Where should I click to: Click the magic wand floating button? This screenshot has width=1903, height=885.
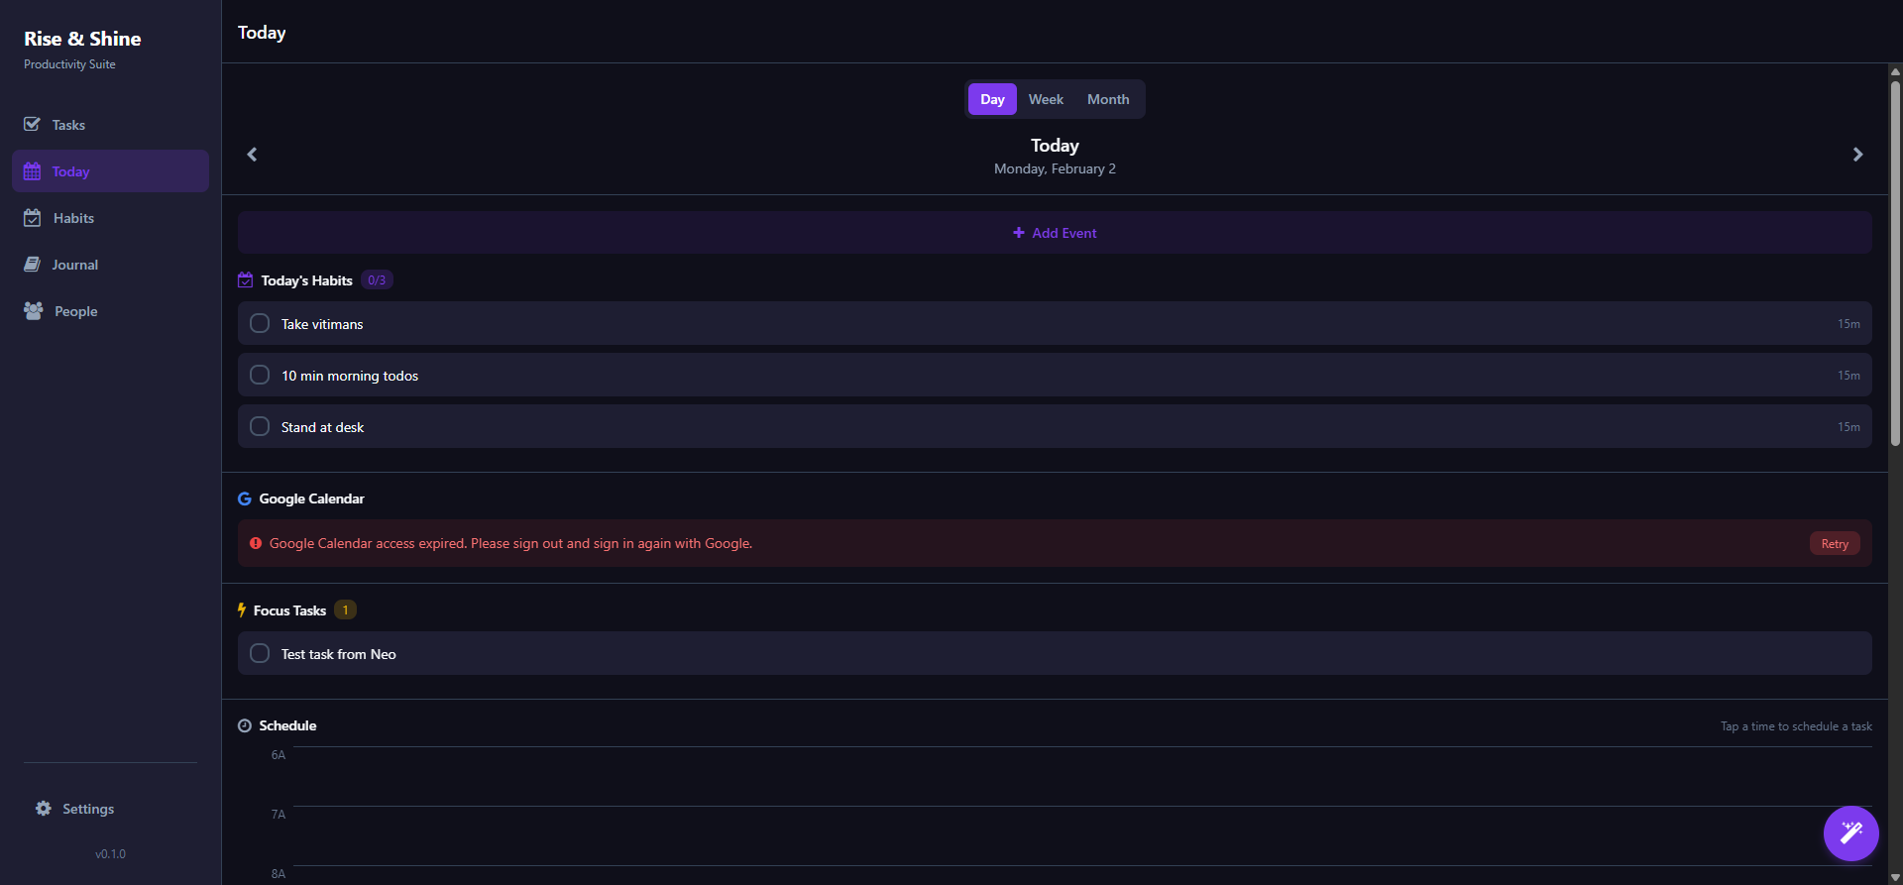pos(1850,833)
